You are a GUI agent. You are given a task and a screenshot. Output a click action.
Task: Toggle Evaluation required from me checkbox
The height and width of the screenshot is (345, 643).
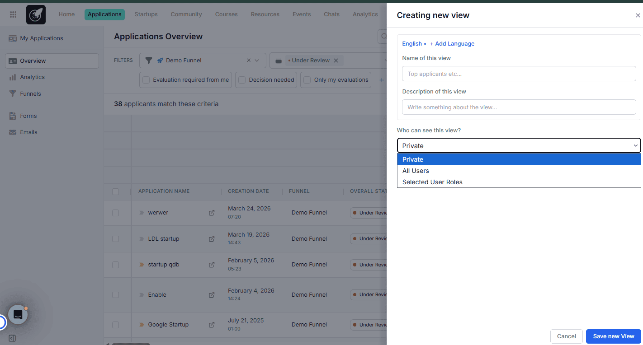[146, 80]
